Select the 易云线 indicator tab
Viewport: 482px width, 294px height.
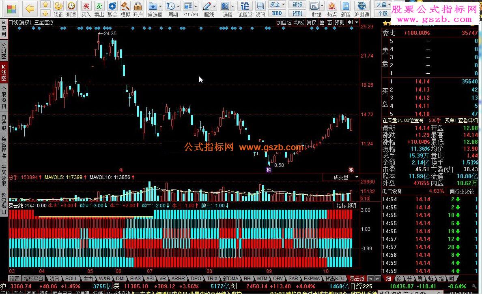[x=357, y=279]
